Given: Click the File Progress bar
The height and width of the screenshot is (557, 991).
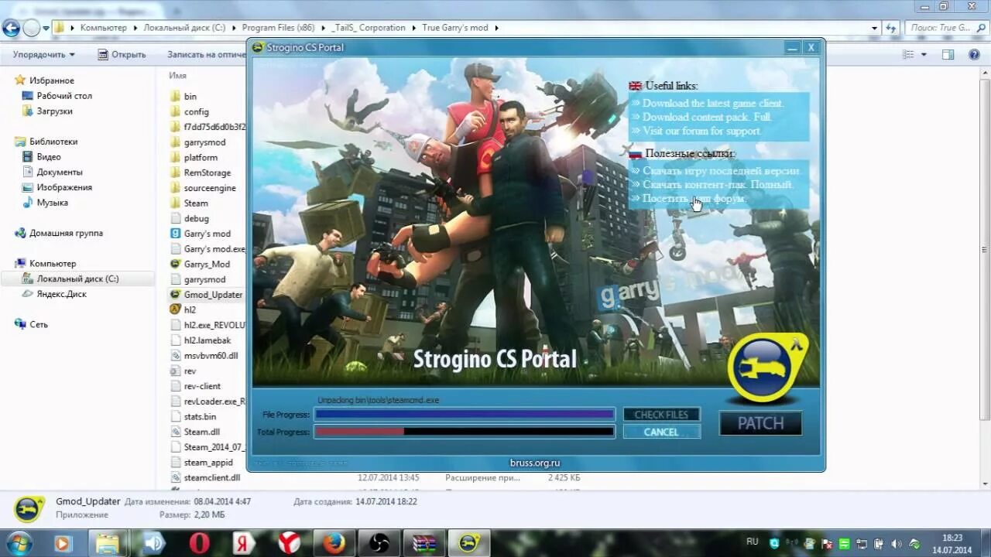Looking at the screenshot, I should 465,415.
